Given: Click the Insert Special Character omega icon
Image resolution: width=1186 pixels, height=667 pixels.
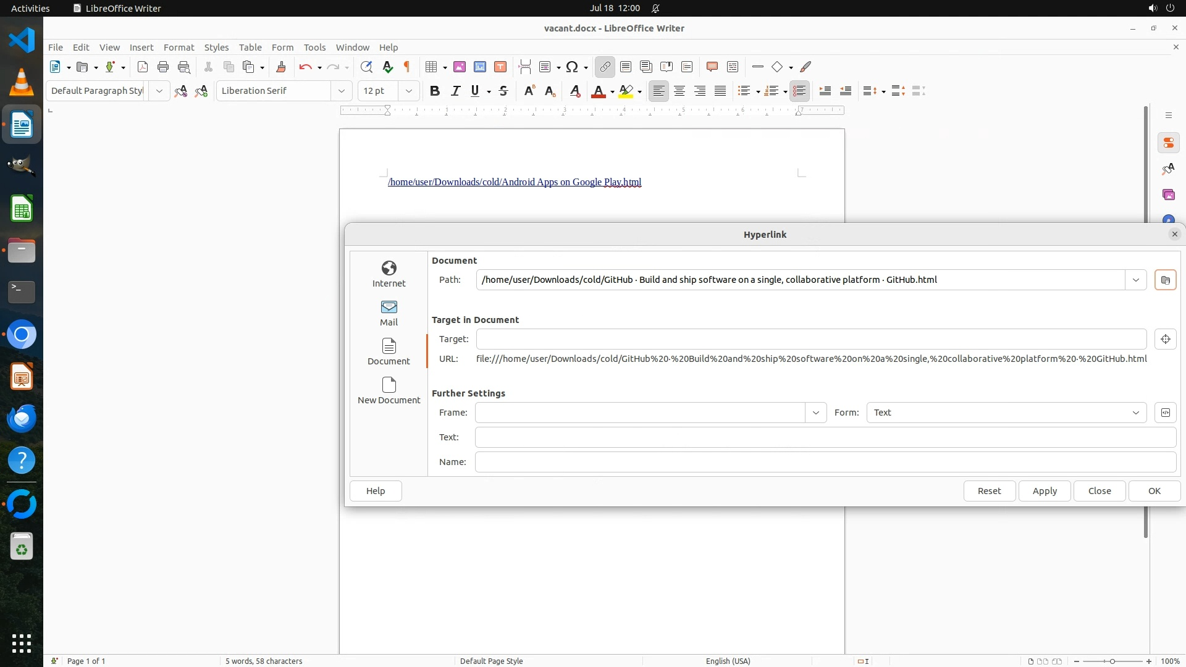Looking at the screenshot, I should [572, 67].
